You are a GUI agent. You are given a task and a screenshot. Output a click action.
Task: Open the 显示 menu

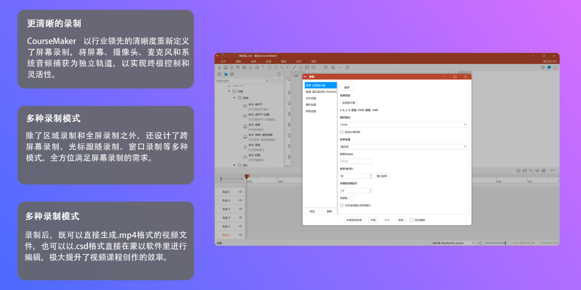299,62
